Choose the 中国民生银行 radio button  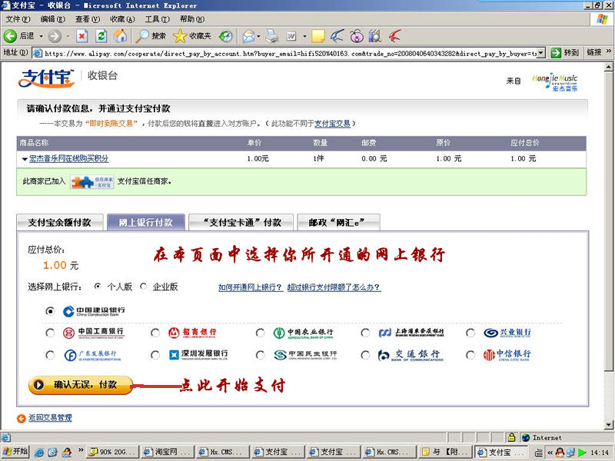tap(260, 355)
